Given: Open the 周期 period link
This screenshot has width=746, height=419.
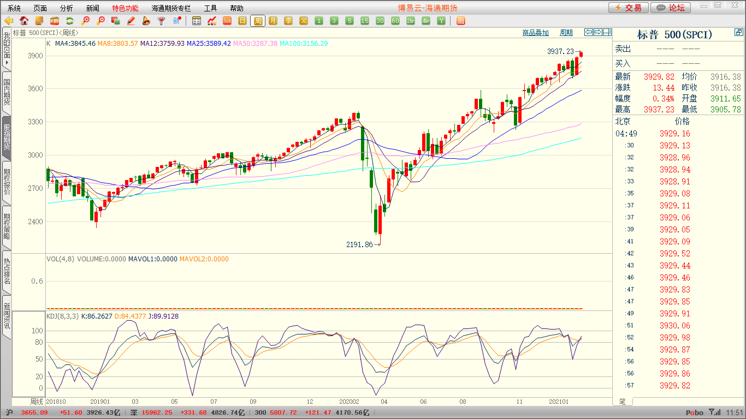Looking at the screenshot, I should point(566,33).
